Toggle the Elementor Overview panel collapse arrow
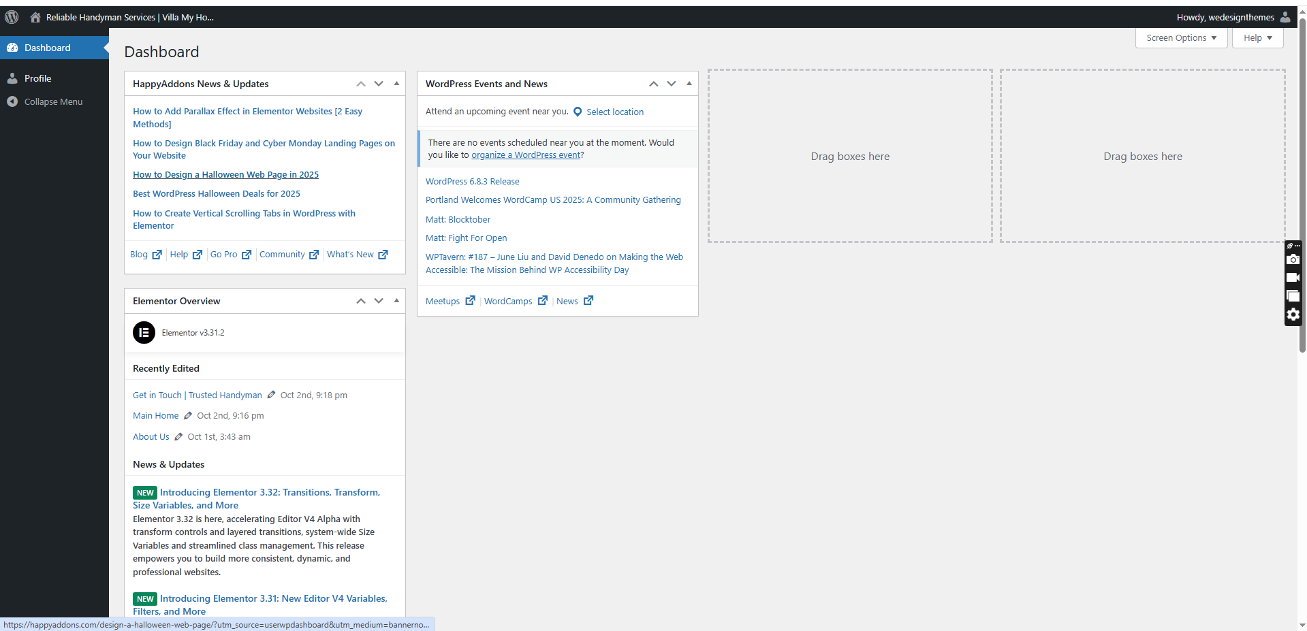 pos(396,301)
